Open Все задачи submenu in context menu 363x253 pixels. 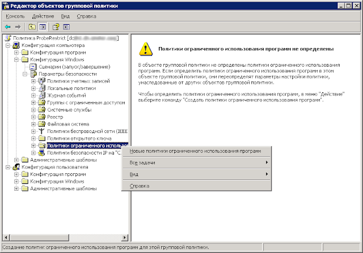point(196,162)
